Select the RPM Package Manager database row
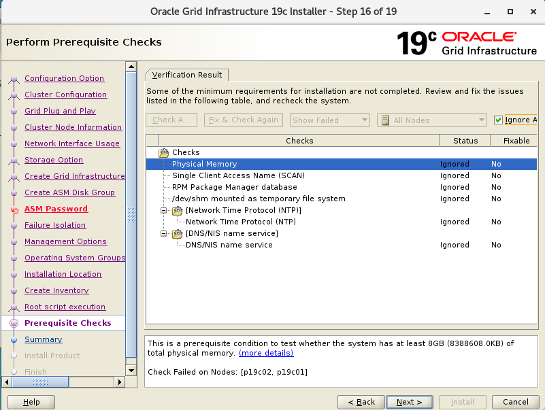545x410 pixels. [x=342, y=187]
